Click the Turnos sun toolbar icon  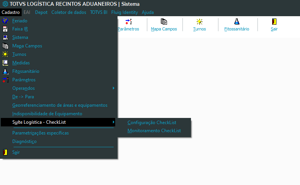click(199, 22)
